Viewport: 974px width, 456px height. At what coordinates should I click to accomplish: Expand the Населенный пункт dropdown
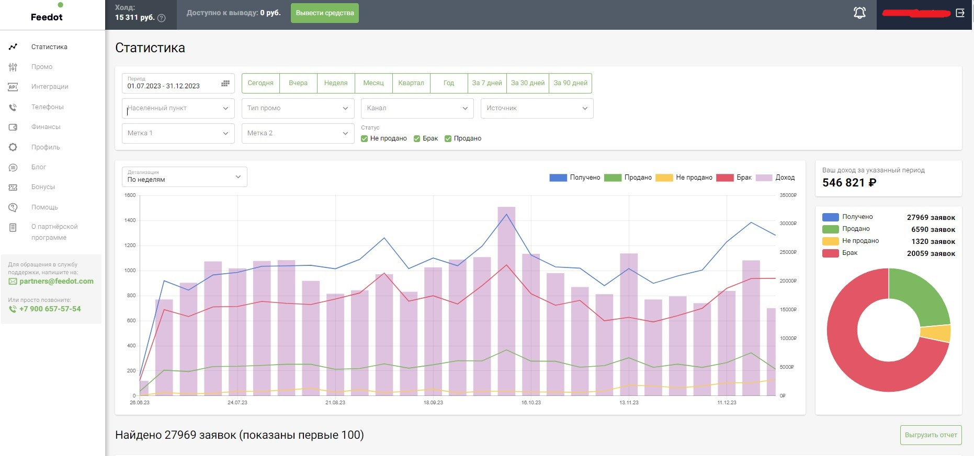tap(178, 108)
